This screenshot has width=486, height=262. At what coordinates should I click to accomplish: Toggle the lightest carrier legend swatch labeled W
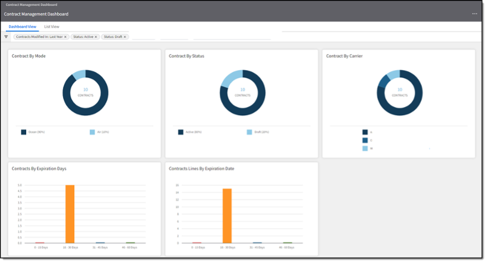coord(365,149)
